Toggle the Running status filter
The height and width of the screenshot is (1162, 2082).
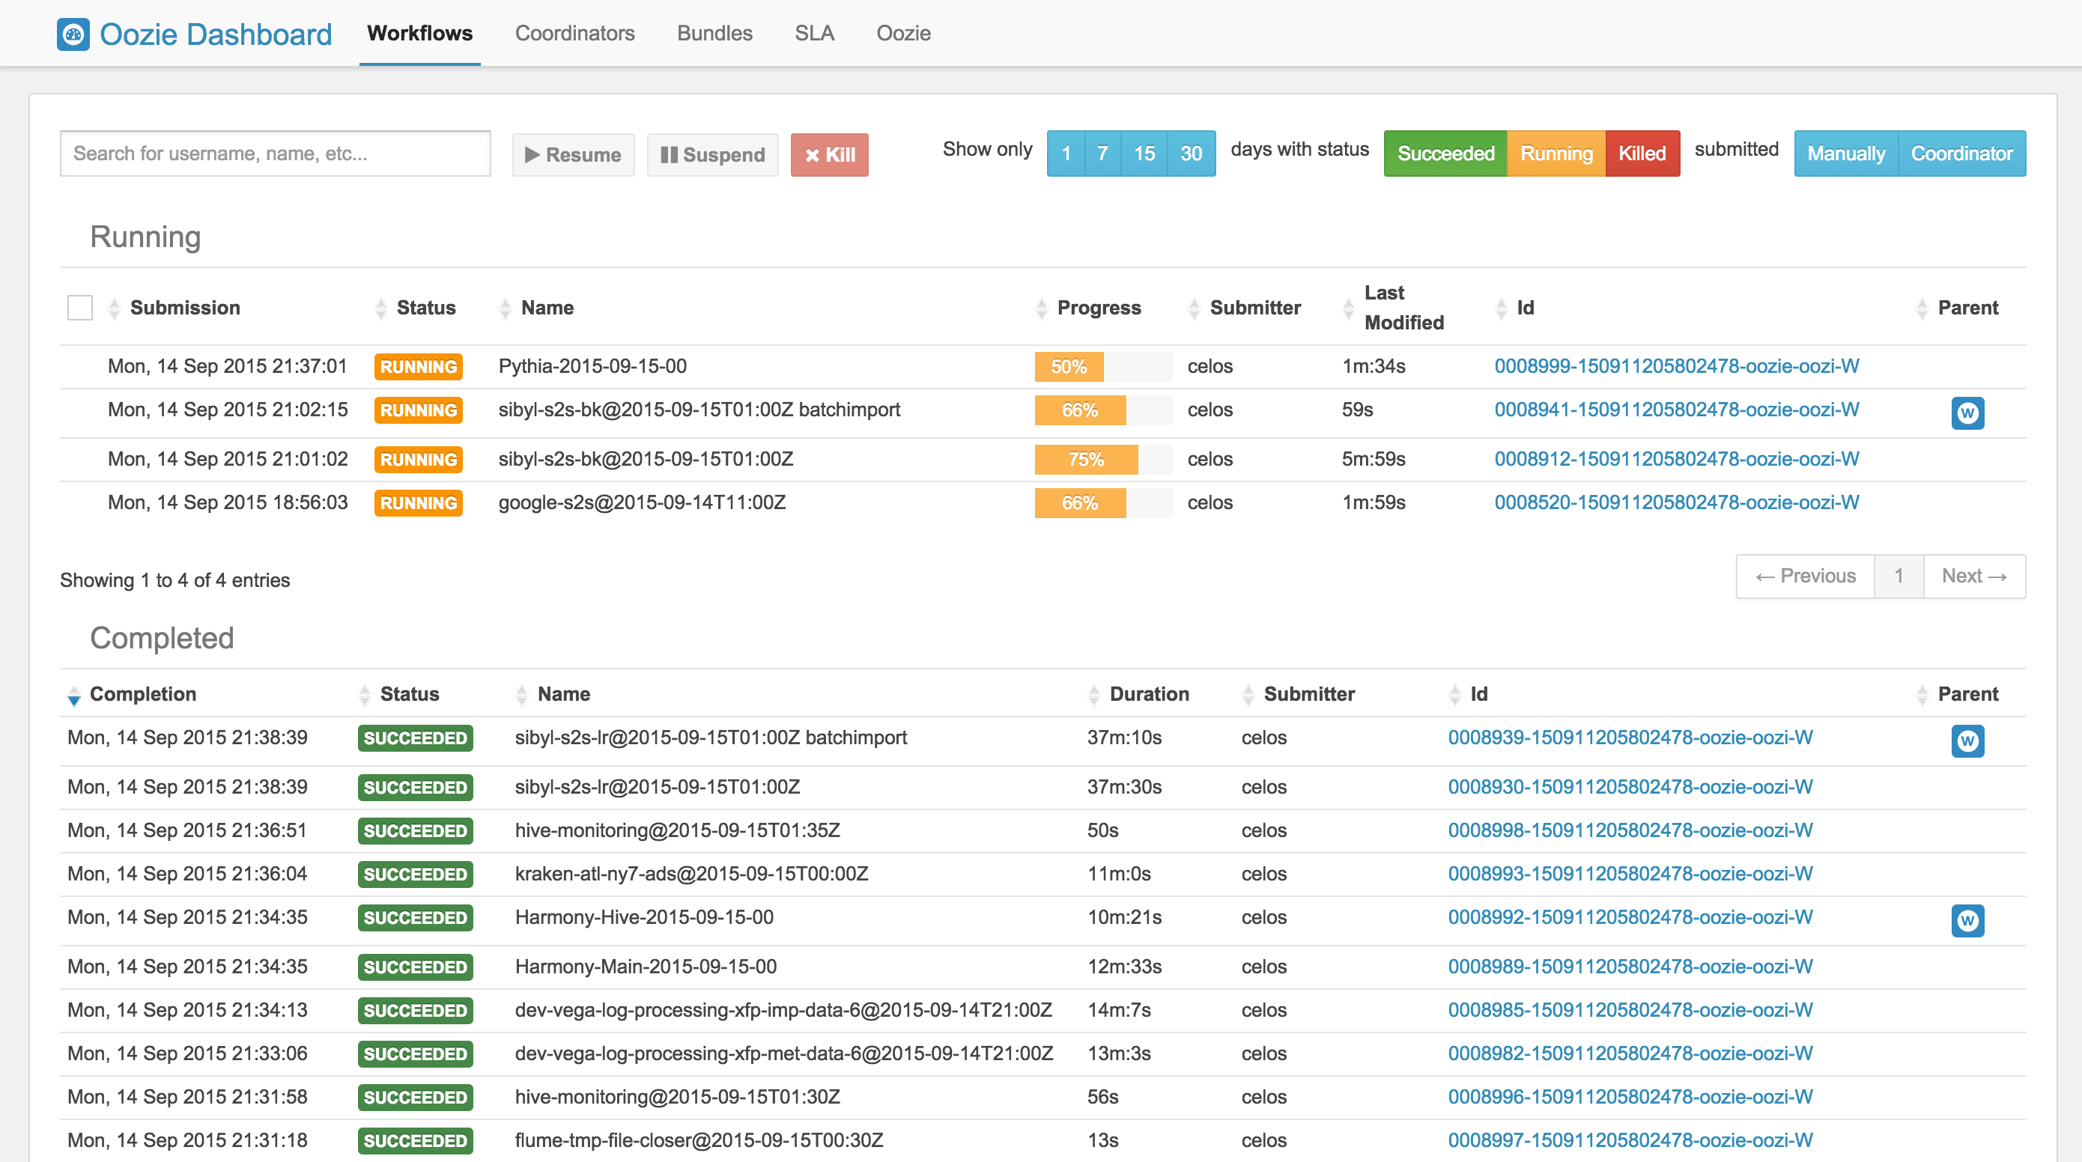(1556, 153)
